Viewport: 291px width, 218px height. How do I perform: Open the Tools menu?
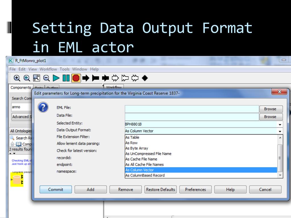(65, 69)
